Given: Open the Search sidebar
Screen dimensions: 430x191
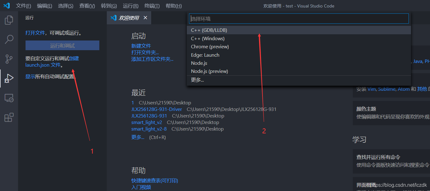Looking at the screenshot, I should [x=9, y=39].
